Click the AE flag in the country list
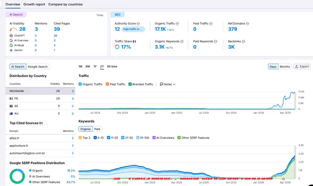This screenshot has height=186, width=313. 11,106
